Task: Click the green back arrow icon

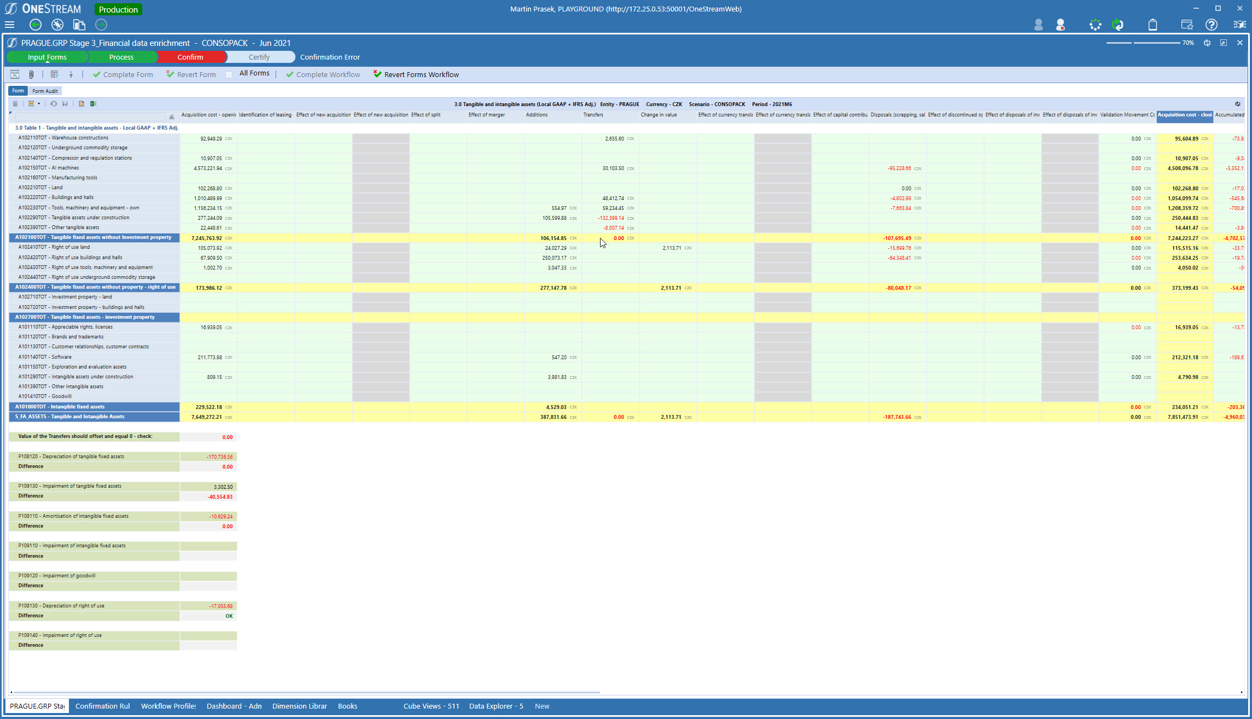Action: [x=36, y=25]
